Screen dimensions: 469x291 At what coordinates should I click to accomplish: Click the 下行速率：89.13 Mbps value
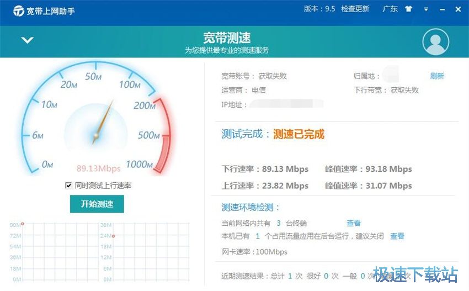(x=265, y=169)
